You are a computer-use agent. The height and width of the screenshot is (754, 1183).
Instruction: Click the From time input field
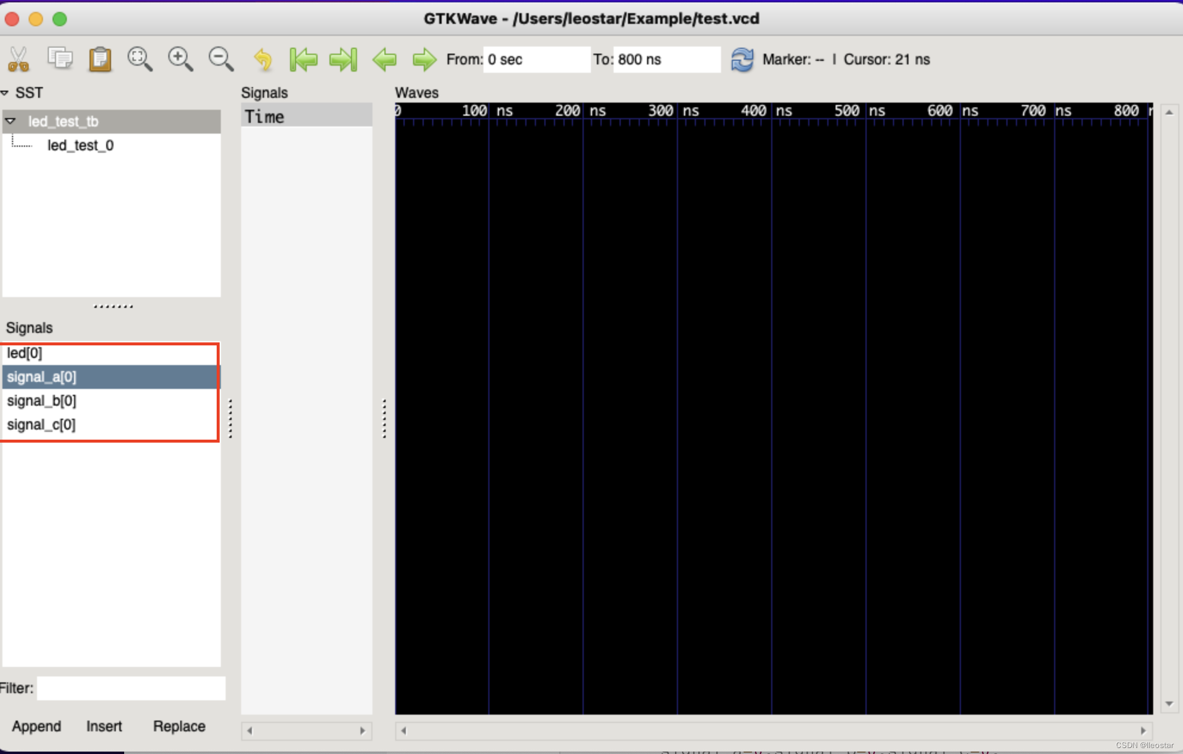coord(537,59)
